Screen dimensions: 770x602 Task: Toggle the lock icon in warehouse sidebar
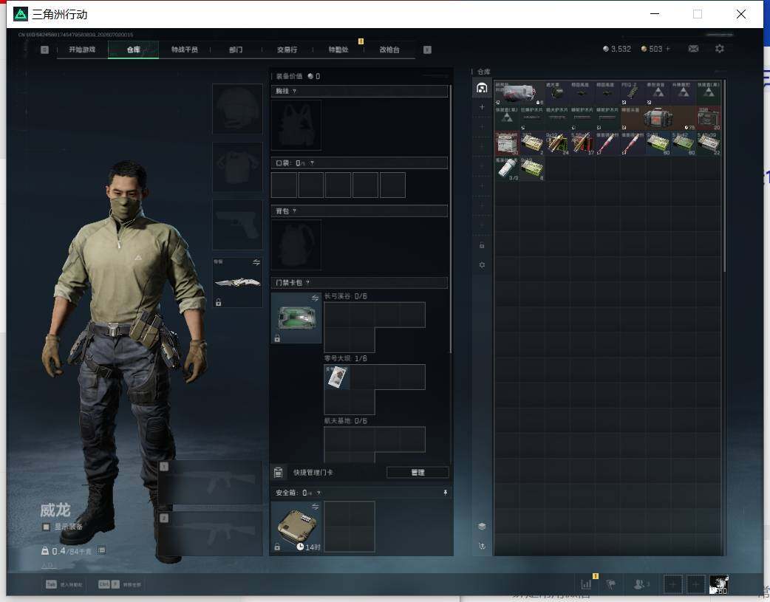point(482,245)
